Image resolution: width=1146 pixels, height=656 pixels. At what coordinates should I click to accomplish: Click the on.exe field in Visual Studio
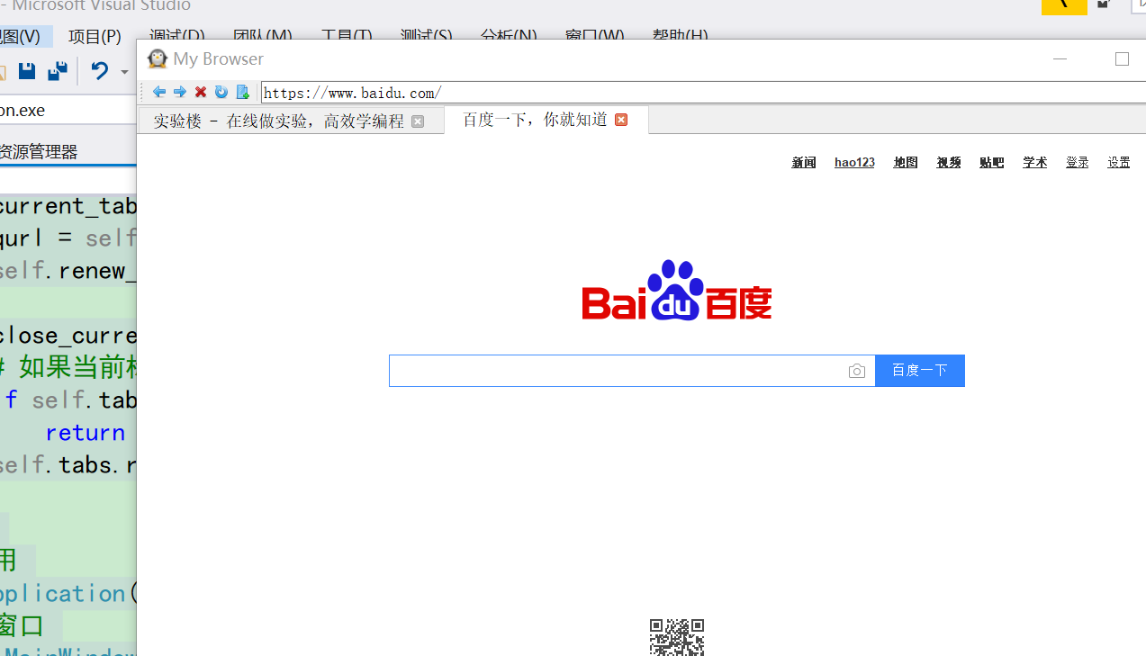click(x=68, y=110)
